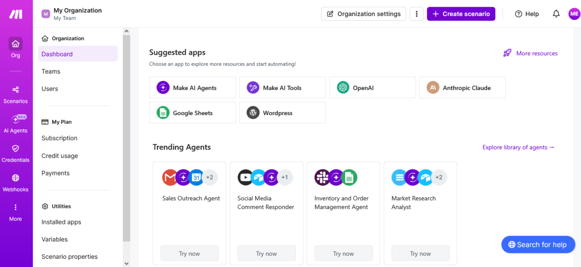
Task: Click Organization settings button
Action: tap(364, 14)
